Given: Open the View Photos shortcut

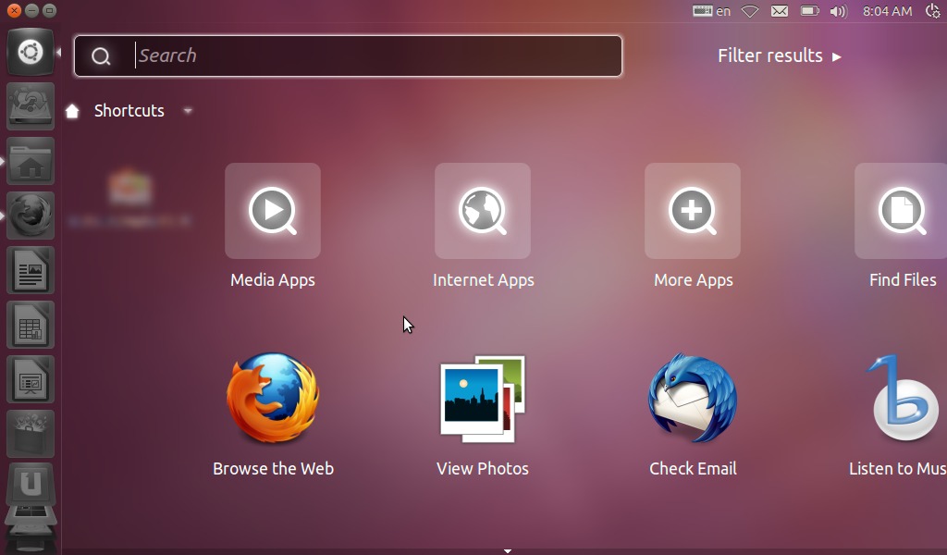Looking at the screenshot, I should (483, 415).
